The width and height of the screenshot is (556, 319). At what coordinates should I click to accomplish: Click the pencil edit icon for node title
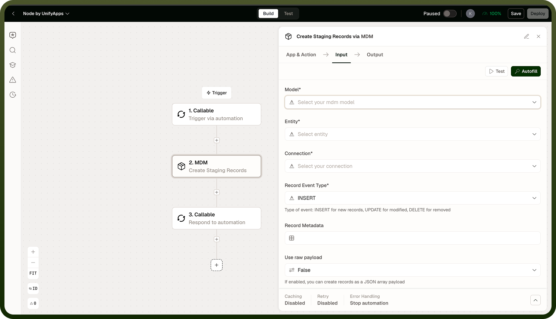tap(527, 36)
